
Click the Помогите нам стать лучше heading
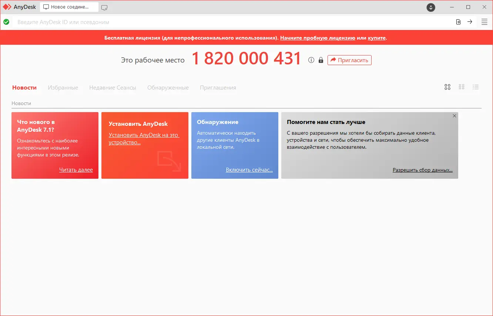tap(326, 122)
